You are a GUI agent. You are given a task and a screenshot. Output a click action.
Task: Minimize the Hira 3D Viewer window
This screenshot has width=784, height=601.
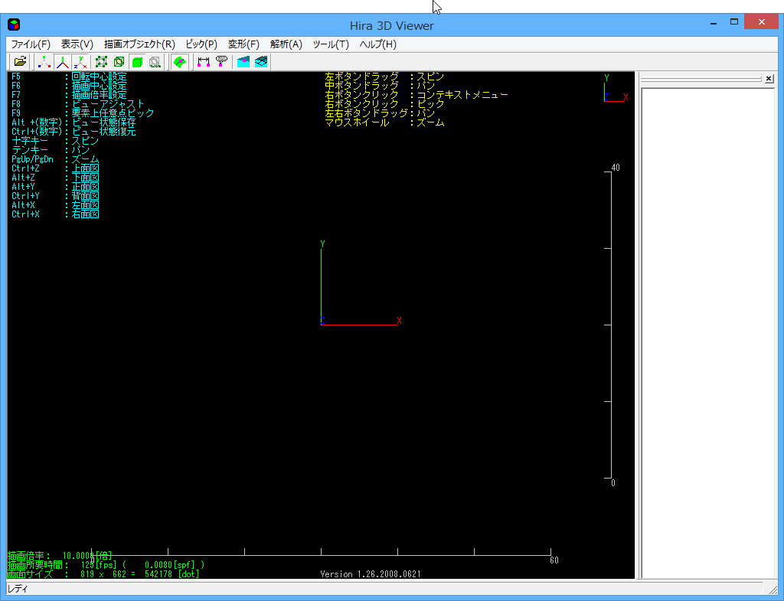714,22
